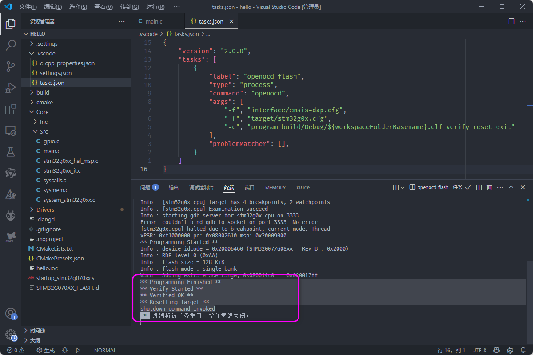Open the Source Control view
The image size is (533, 355).
(x=11, y=67)
